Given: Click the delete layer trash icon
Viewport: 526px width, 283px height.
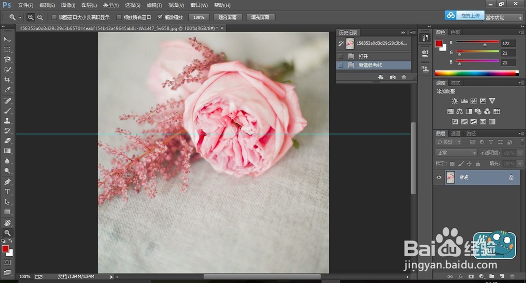Looking at the screenshot, I should point(512,276).
